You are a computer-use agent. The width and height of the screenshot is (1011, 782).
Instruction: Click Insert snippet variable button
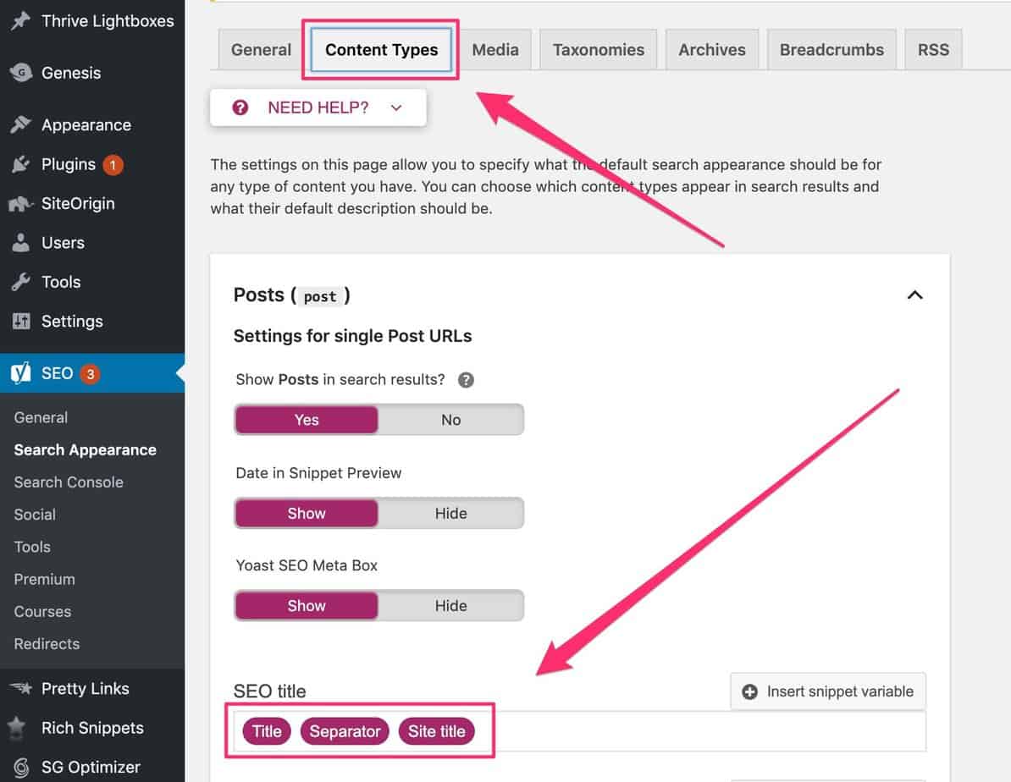(828, 691)
